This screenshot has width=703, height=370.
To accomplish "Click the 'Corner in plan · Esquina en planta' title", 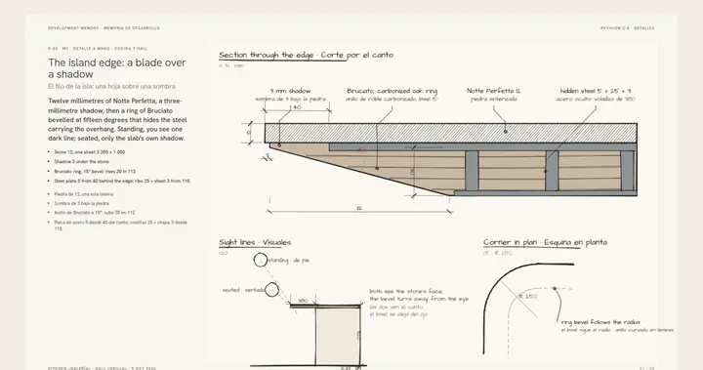I will 545,243.
